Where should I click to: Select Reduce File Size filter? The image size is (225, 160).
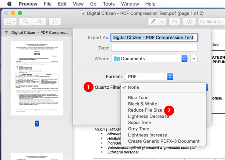pos(145,110)
